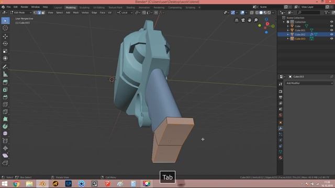Switch to wireframe viewport shading
The height and width of the screenshot is (188, 335).
[x=257, y=13]
